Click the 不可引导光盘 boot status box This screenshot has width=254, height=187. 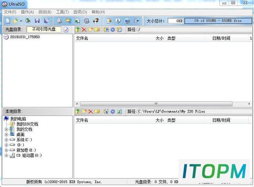point(44,29)
